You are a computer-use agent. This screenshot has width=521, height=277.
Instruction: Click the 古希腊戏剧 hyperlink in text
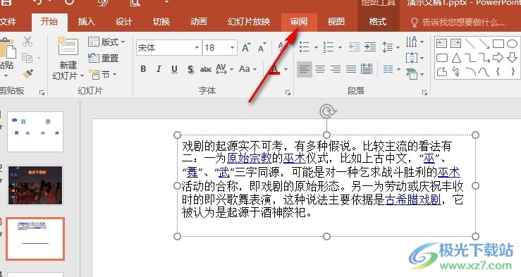pos(413,199)
